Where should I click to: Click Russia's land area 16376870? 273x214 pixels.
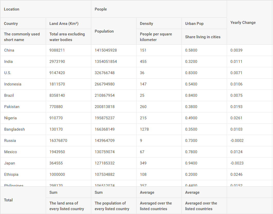[68, 141]
